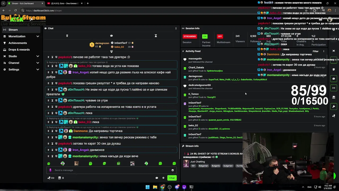The image size is (339, 191).
Task: Toggle the Multistream OFF switch
Action: tap(220, 36)
